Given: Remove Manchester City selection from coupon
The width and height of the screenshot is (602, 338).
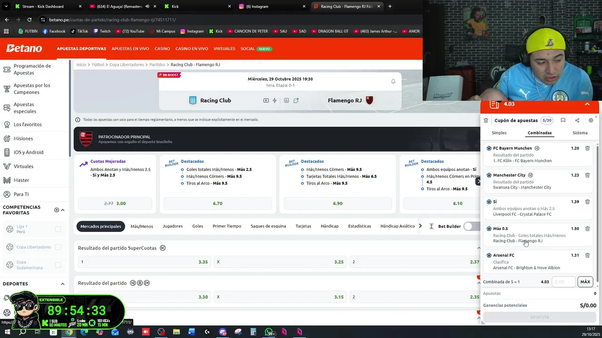Looking at the screenshot, I should click(x=587, y=175).
